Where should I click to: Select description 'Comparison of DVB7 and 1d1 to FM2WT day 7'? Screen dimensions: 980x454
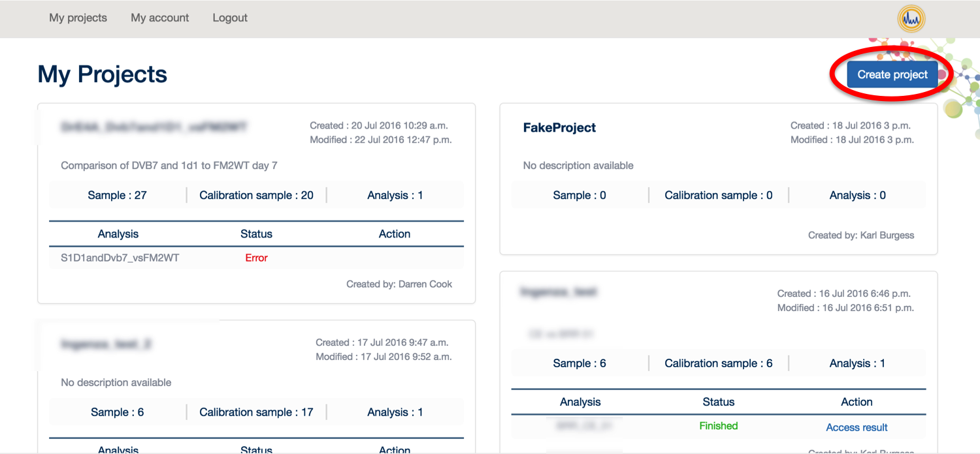tap(169, 166)
